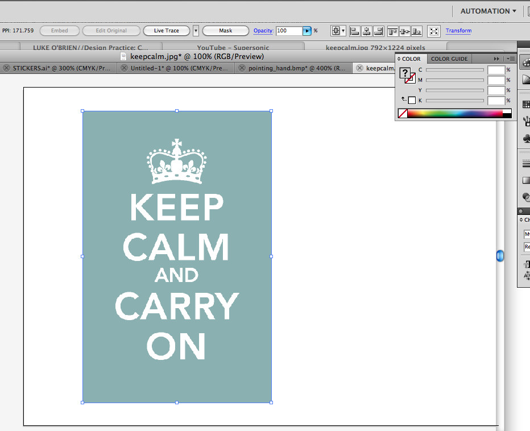Cycle Color panel view via tab arrows
The image size is (530, 431).
(399, 59)
